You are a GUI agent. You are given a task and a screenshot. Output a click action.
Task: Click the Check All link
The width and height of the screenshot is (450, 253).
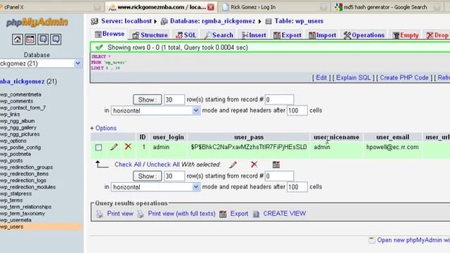(x=128, y=164)
